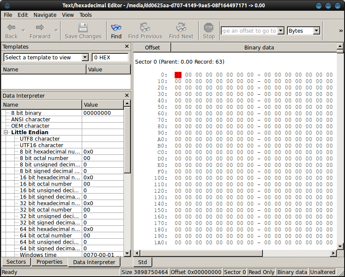Open the Navigate menu
Screen dimensions: 345x277
point(45,15)
